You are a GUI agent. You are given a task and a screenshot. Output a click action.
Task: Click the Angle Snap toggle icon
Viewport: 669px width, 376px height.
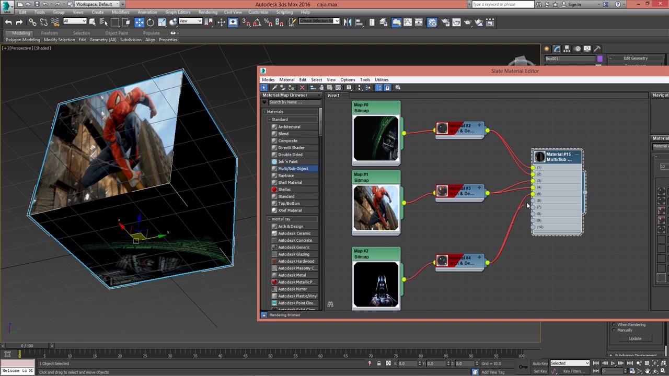click(x=257, y=22)
